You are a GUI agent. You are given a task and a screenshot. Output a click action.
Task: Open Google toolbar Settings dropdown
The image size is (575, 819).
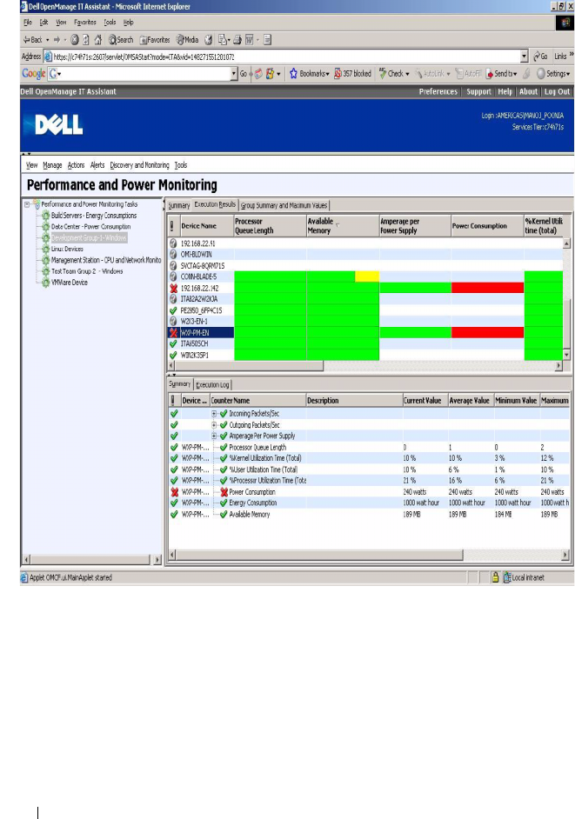click(x=553, y=74)
